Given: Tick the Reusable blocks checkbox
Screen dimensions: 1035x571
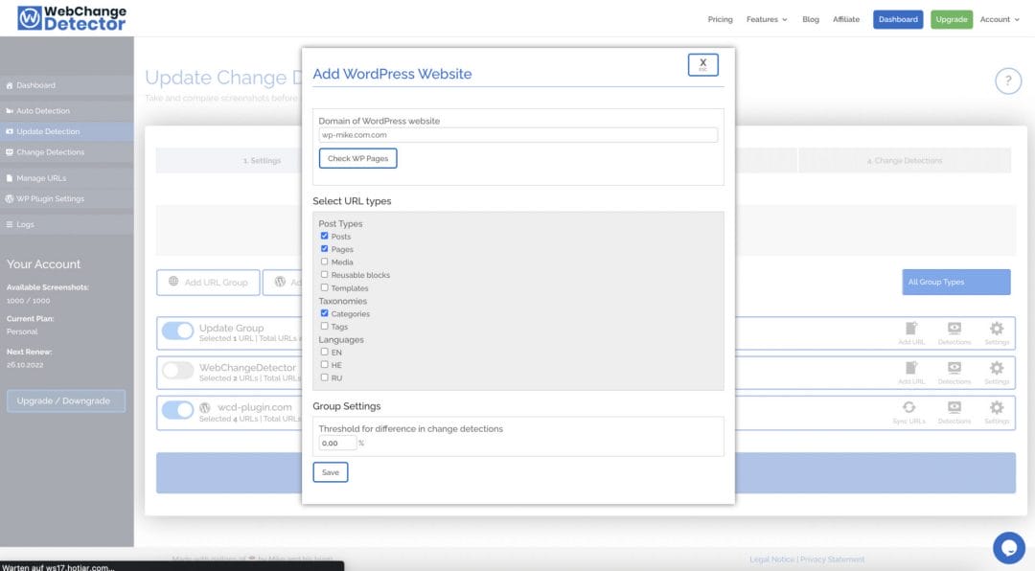Looking at the screenshot, I should coord(324,275).
